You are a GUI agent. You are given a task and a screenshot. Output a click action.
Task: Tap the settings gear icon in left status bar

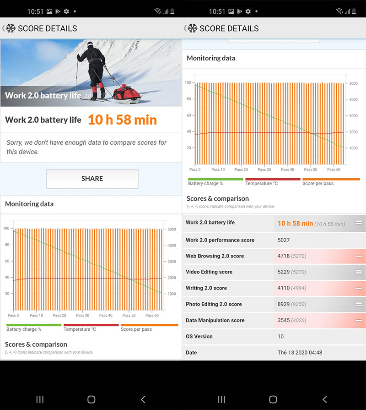pyautogui.click(x=66, y=11)
